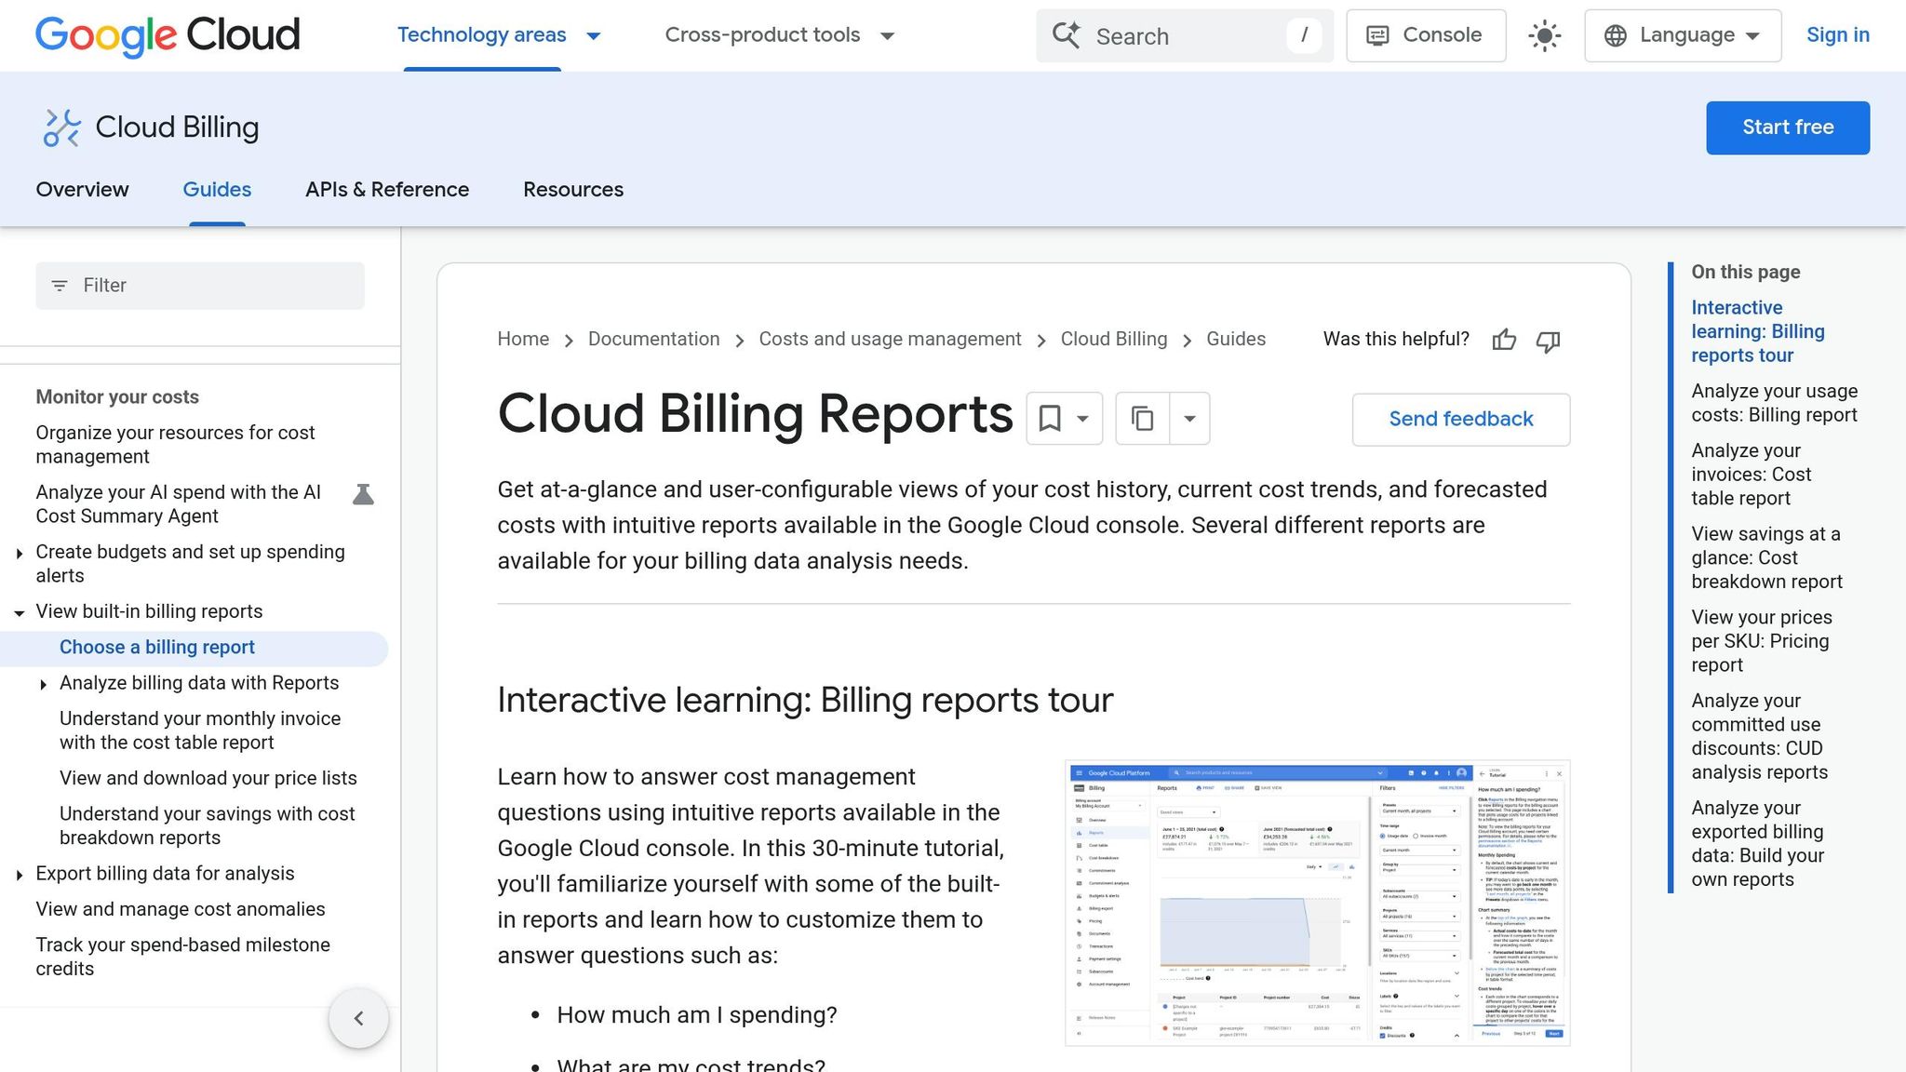Viewport: 1906px width, 1072px height.
Task: Click the Google Cloud logo
Action: tap(168, 35)
